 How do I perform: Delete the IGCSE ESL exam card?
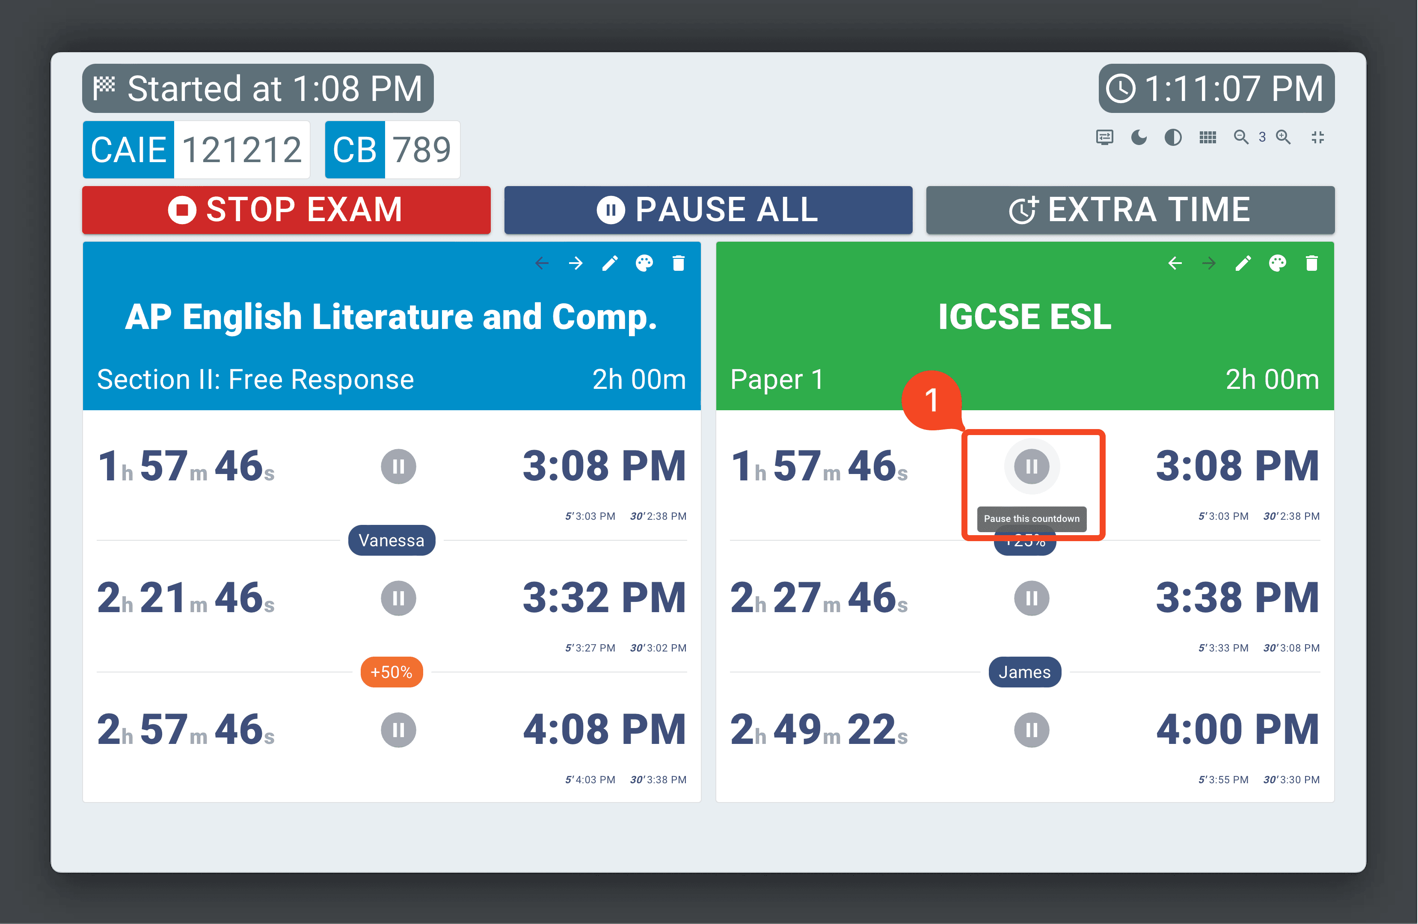1311,264
